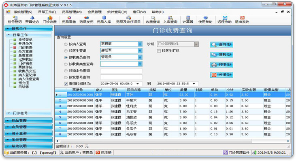Click the 复制 copy button
Viewport: 296px width, 161px height.
221,55
